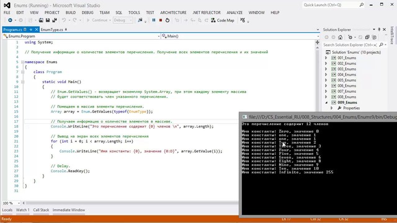397x223 pixels.
Task: Click the Navigate Backward toolbar icon
Action: click(x=10, y=20)
